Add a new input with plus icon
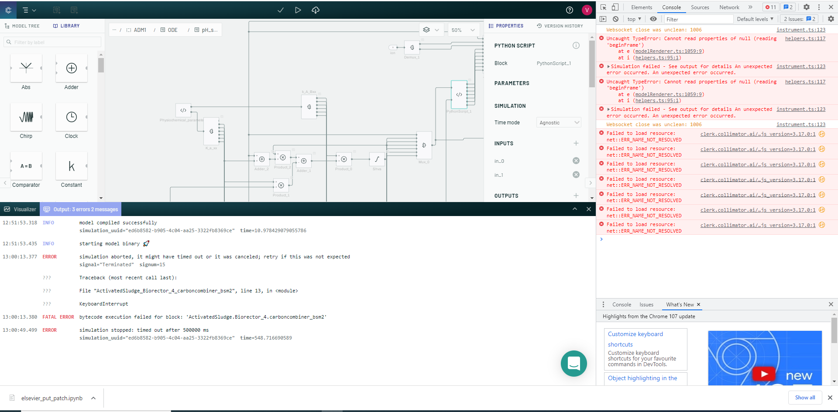 pos(576,143)
